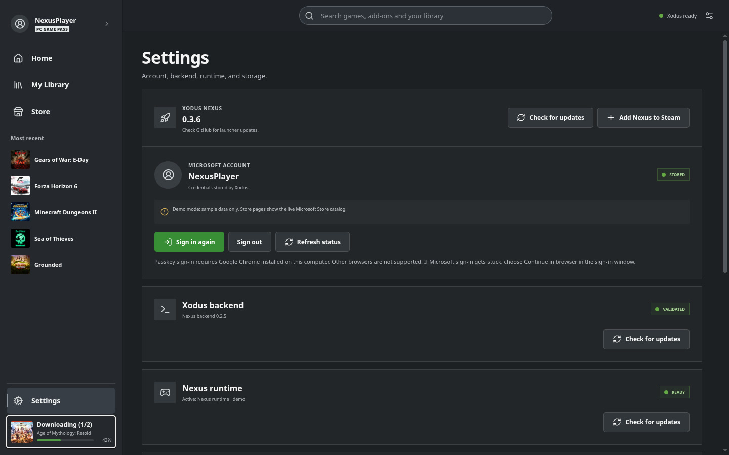The image size is (729, 455).
Task: Click the Nexus runtime gamepad icon
Action: (165, 392)
